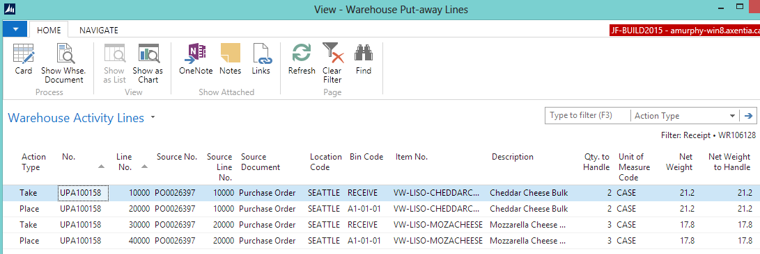Click the Bin Code column header
The image size is (760, 254).
[x=366, y=157]
